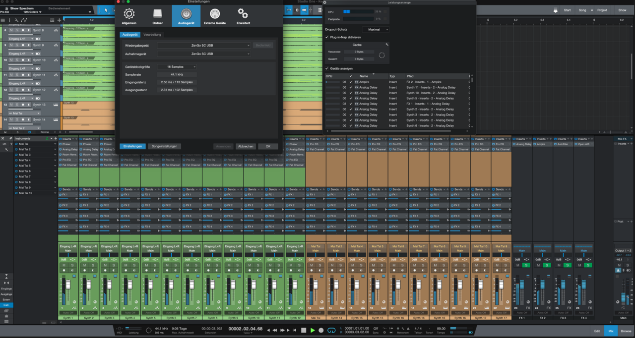Image resolution: width=635 pixels, height=338 pixels.
Task: Switch to the Edit view
Action: 597,331
